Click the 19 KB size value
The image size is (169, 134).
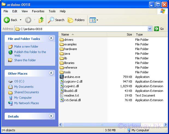[128, 95]
